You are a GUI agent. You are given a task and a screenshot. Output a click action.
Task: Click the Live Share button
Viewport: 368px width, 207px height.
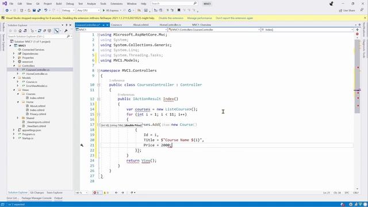coord(347,10)
